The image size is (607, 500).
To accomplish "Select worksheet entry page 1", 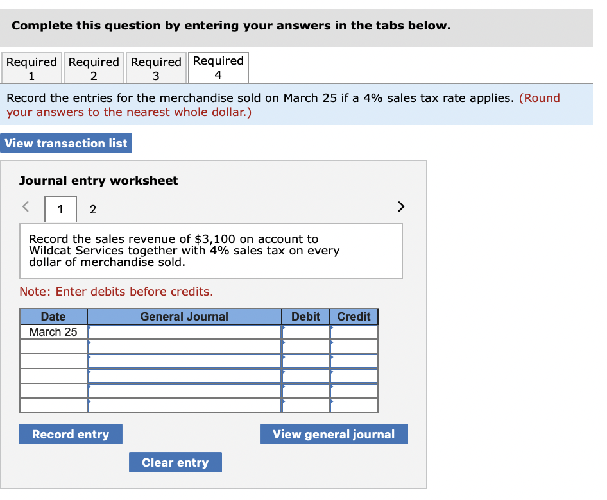I will pyautogui.click(x=60, y=210).
